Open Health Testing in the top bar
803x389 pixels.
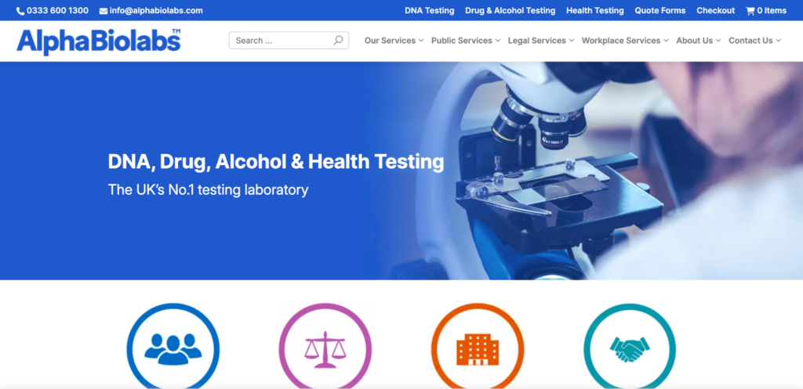[595, 11]
